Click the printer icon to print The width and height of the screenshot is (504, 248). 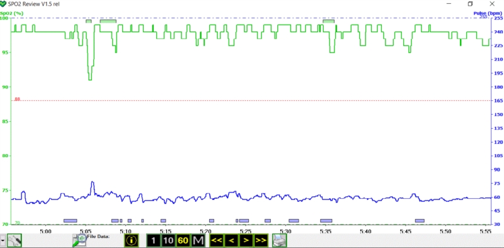[x=279, y=240]
